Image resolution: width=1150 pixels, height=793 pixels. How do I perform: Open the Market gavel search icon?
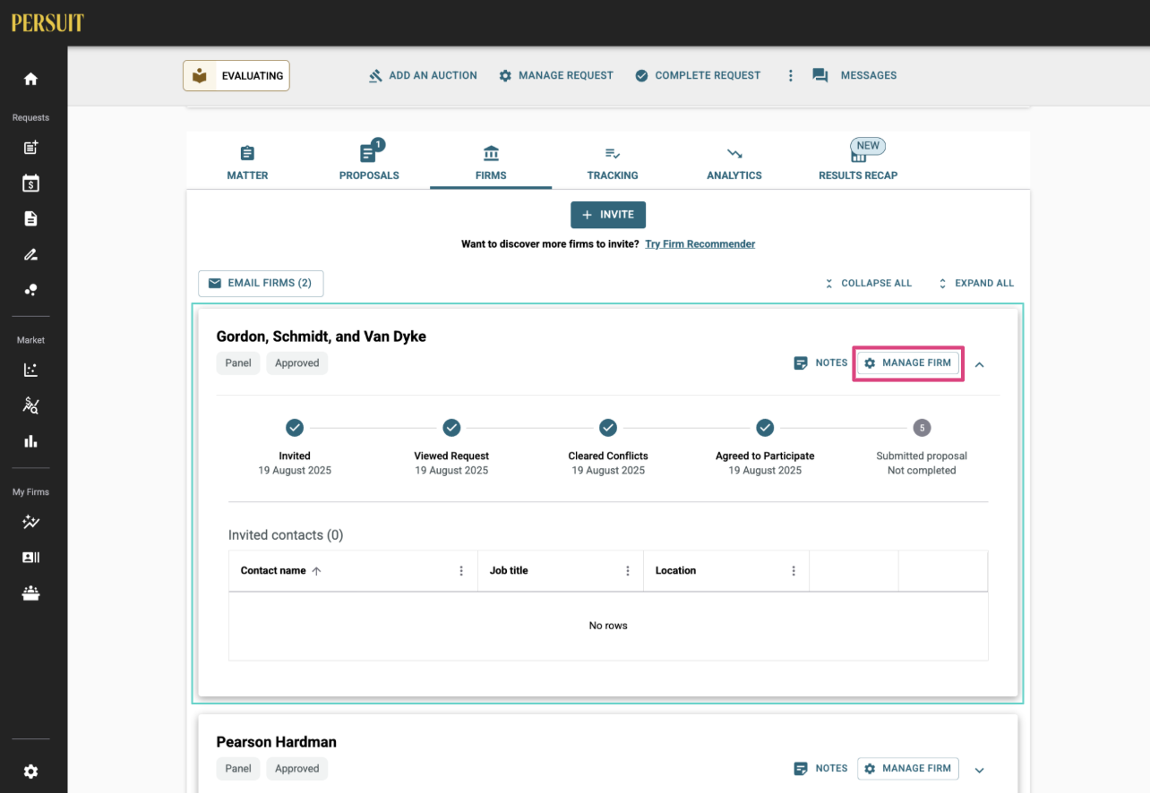pos(30,405)
